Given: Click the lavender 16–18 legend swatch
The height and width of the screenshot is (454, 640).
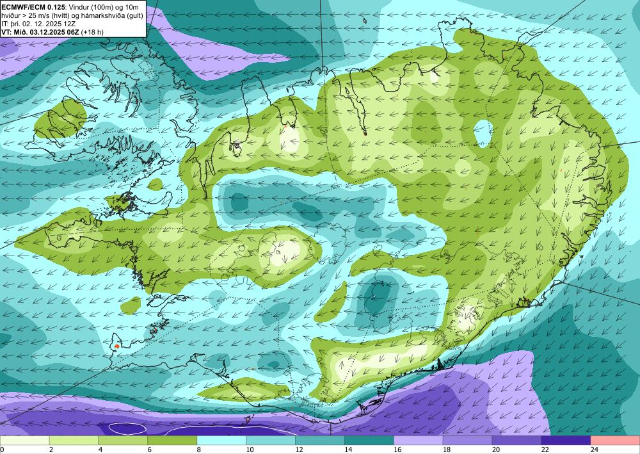Looking at the screenshot, I should [x=419, y=441].
